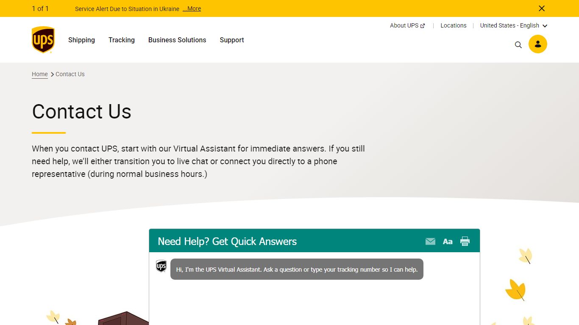Change chat font size with Aa icon
The height and width of the screenshot is (325, 579).
(x=448, y=242)
